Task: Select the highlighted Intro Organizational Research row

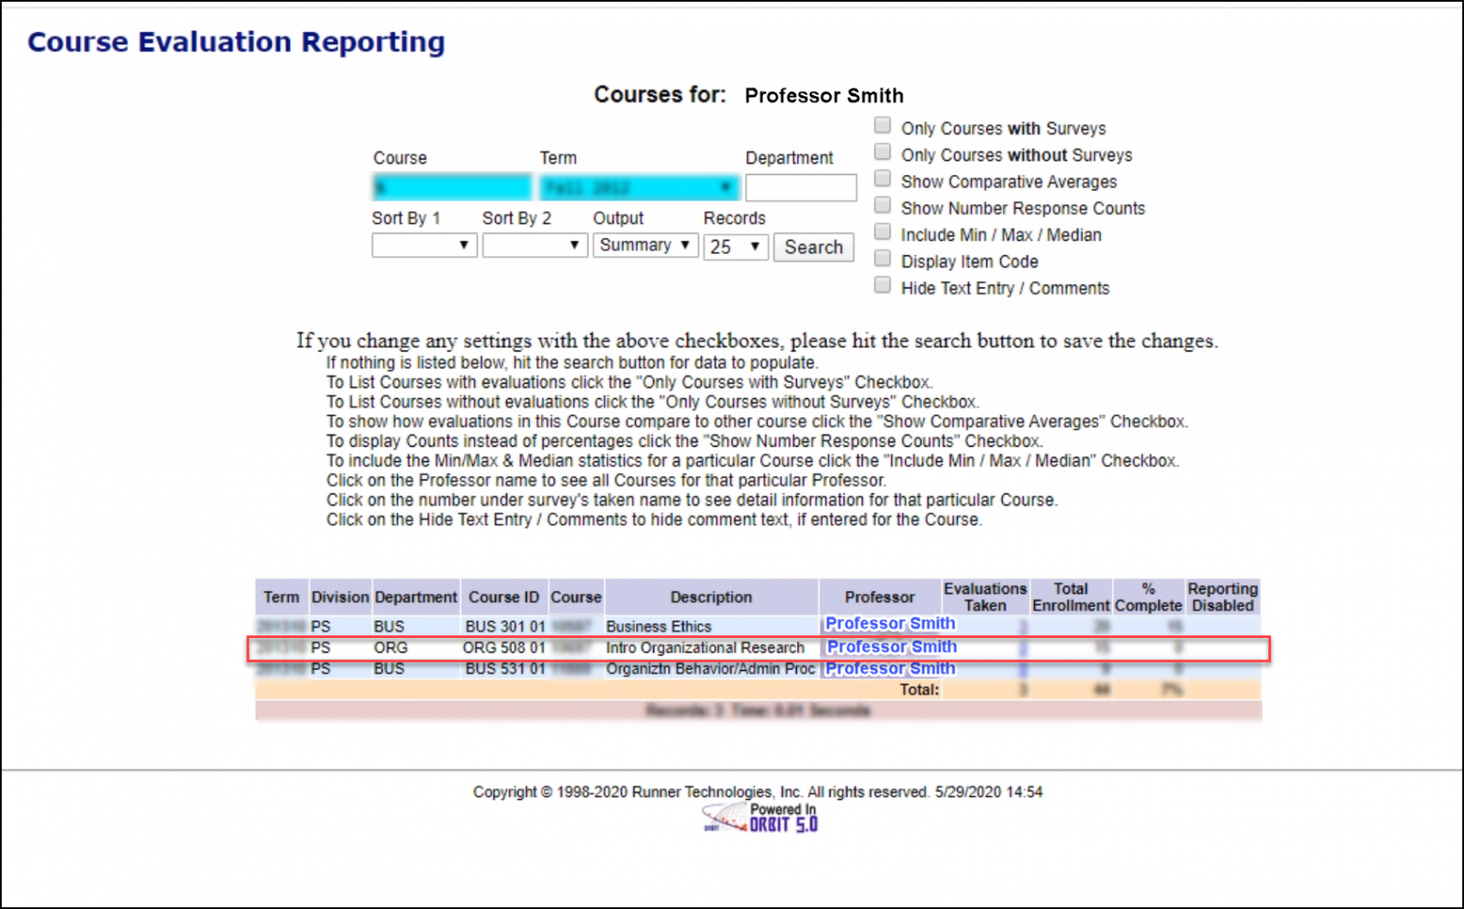Action: (705, 647)
